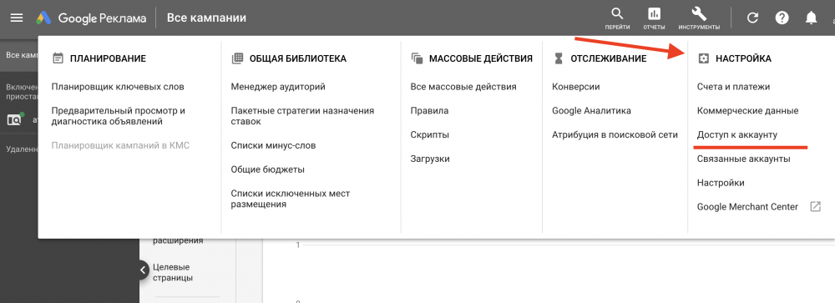Select 'расширения' in side menu
The image size is (835, 303).
pos(178,240)
